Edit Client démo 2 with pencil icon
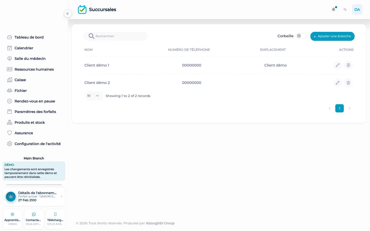The image size is (370, 231). coord(338,83)
